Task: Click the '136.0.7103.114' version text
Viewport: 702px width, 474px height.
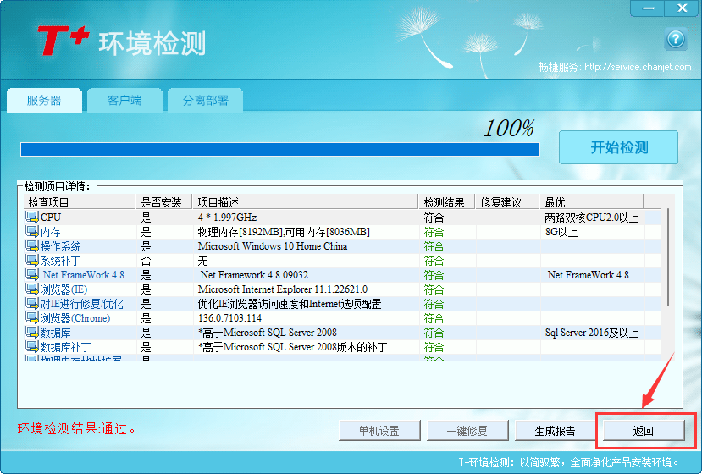Action: (x=229, y=318)
